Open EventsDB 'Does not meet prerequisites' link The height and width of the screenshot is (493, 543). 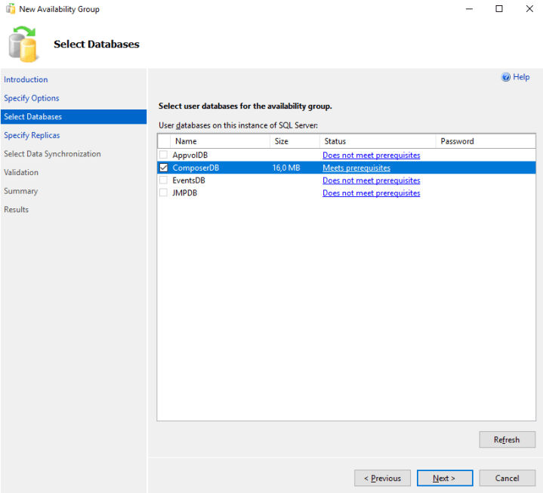coord(372,180)
